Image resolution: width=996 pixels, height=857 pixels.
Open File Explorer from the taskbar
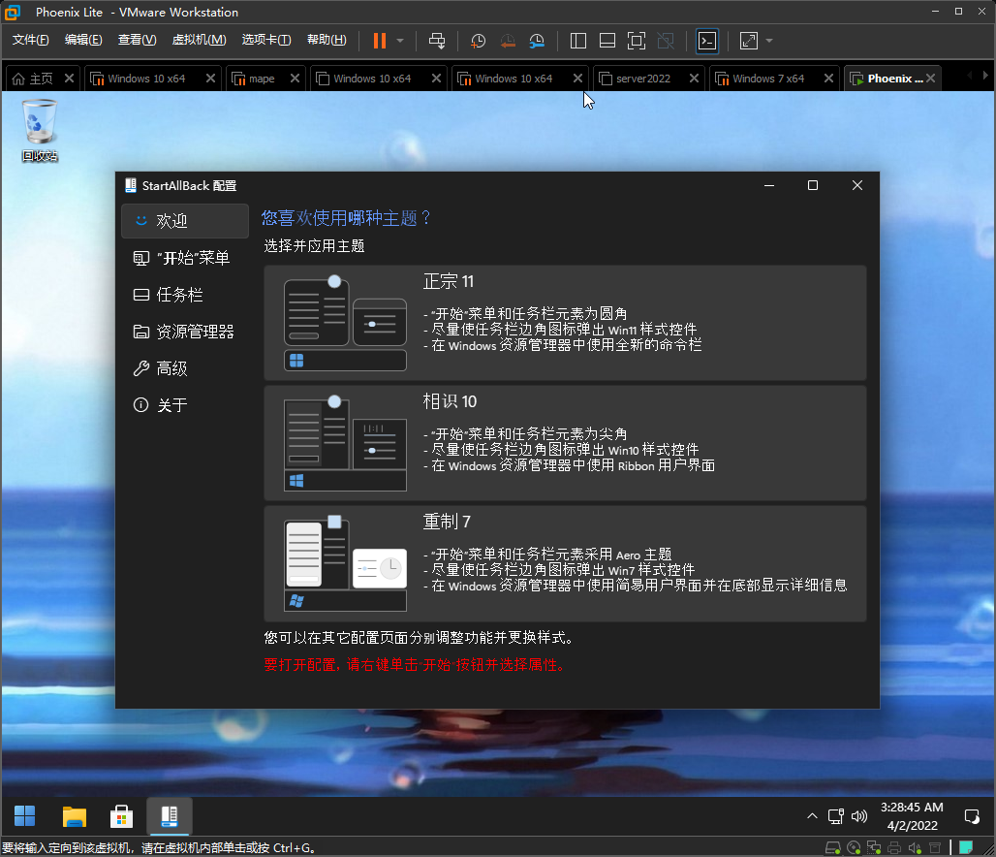(74, 816)
